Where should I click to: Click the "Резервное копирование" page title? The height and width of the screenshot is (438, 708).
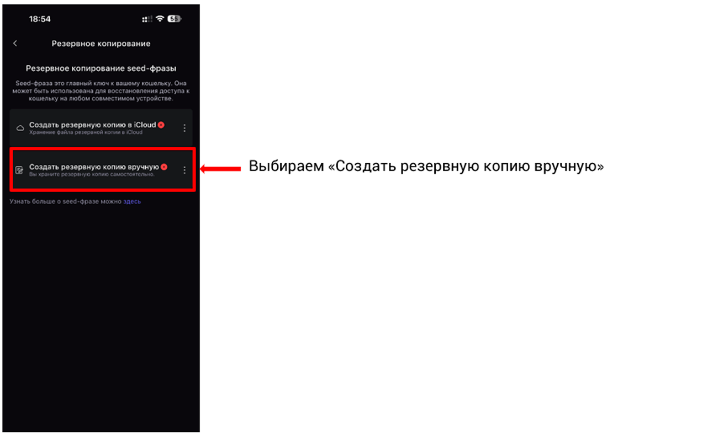pos(101,44)
